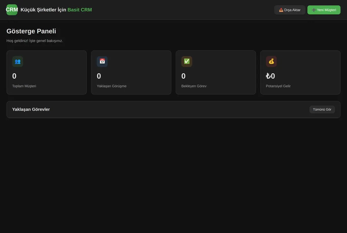347x233 pixels.
Task: Click the money bag icon for Potansiyel Gelir
Action: (271, 62)
